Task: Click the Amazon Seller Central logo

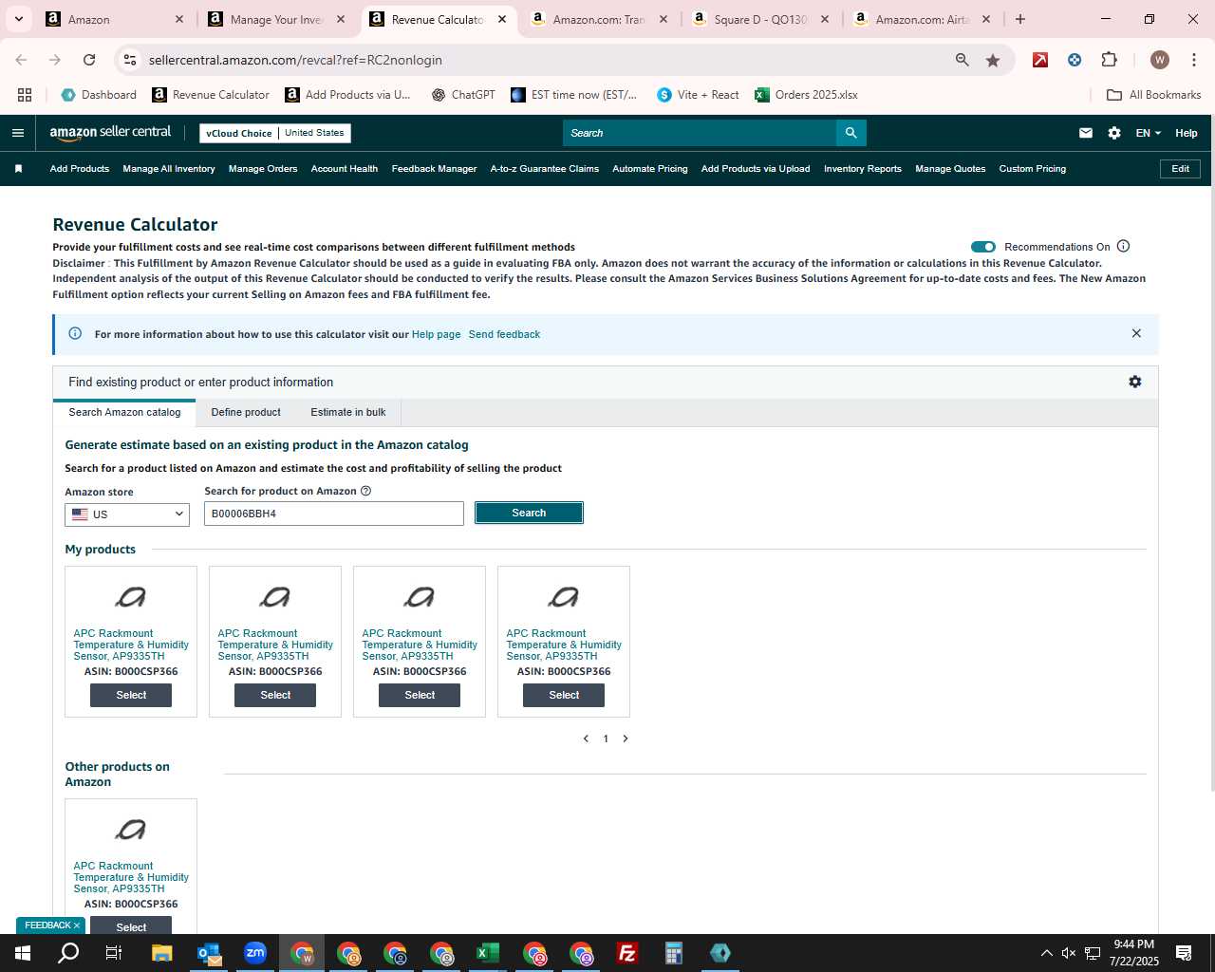Action: coord(110,133)
